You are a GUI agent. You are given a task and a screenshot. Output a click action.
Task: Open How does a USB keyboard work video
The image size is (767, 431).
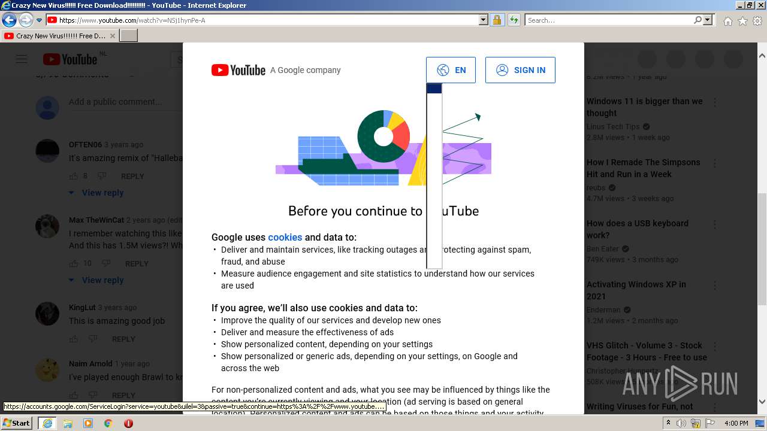tap(638, 229)
